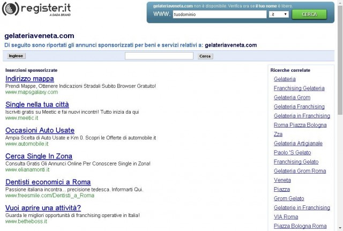
Task: Select the Grom Gelato related search
Action: click(x=289, y=198)
